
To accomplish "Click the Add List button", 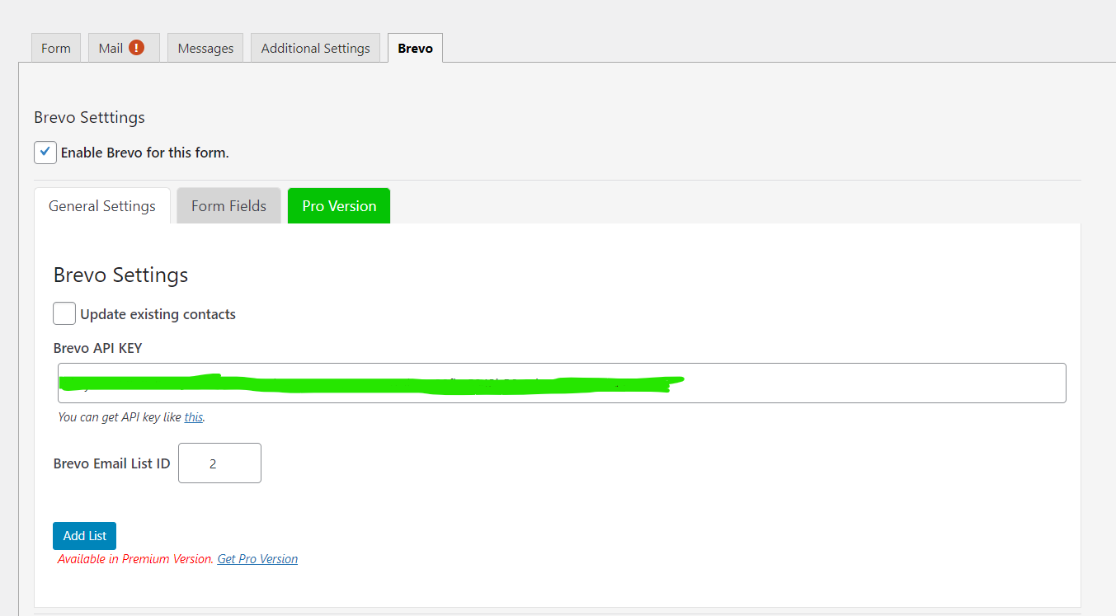I will click(x=85, y=536).
